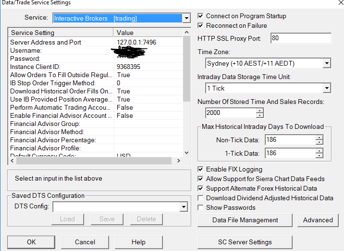
Task: Click the OK button
Action: click(31, 242)
